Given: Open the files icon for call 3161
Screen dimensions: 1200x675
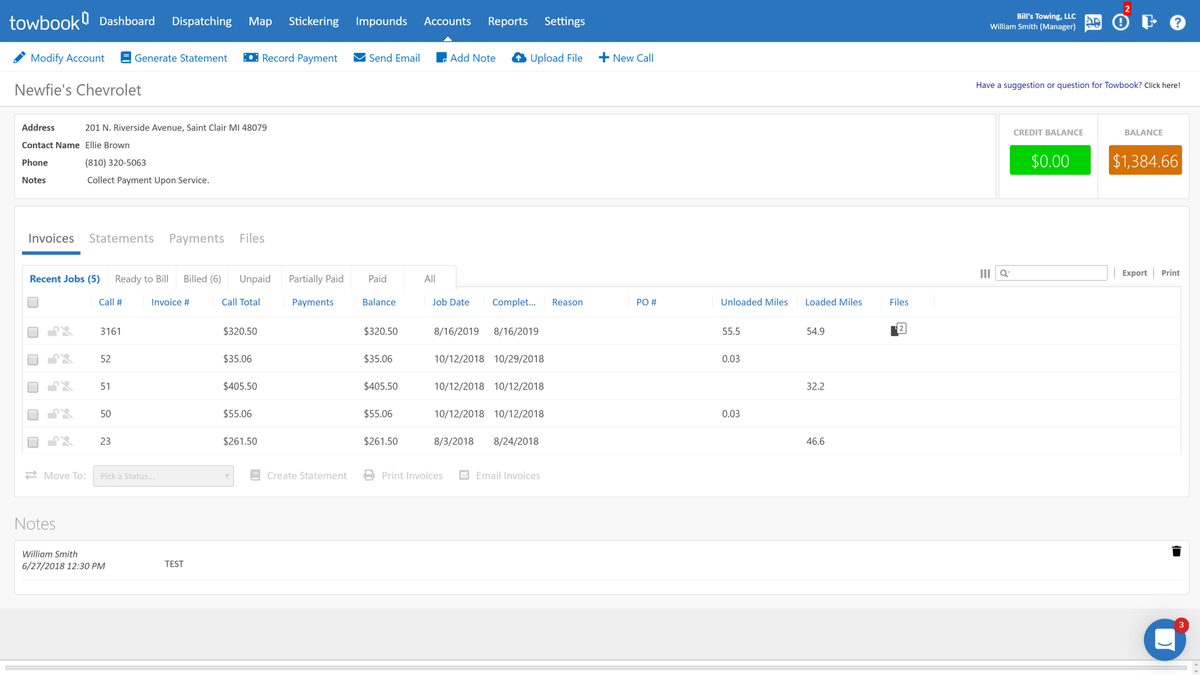Looking at the screenshot, I should pyautogui.click(x=897, y=330).
